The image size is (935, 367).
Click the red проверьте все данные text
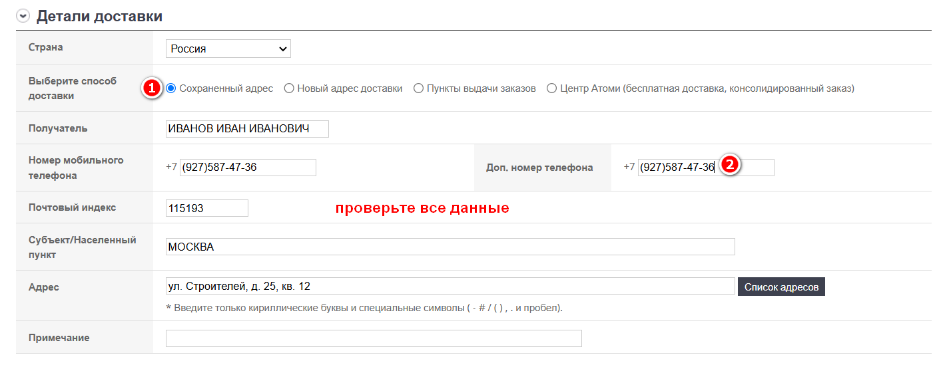422,208
